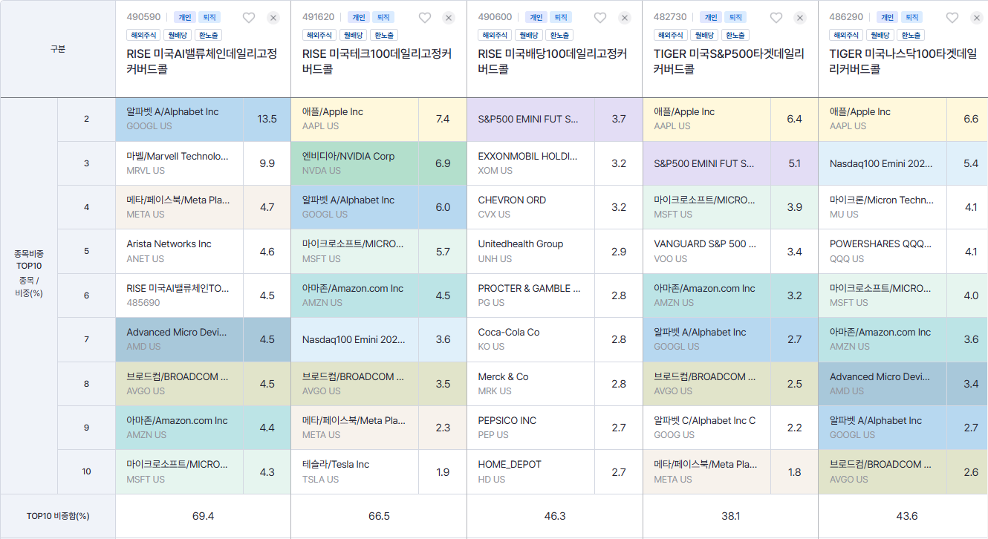Image resolution: width=988 pixels, height=539 pixels.
Task: Select the 해외주식 tag under ETF 490590
Action: coord(142,35)
